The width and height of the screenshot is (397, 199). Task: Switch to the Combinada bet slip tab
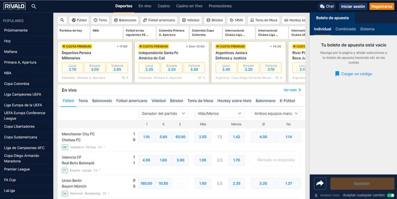click(x=346, y=29)
